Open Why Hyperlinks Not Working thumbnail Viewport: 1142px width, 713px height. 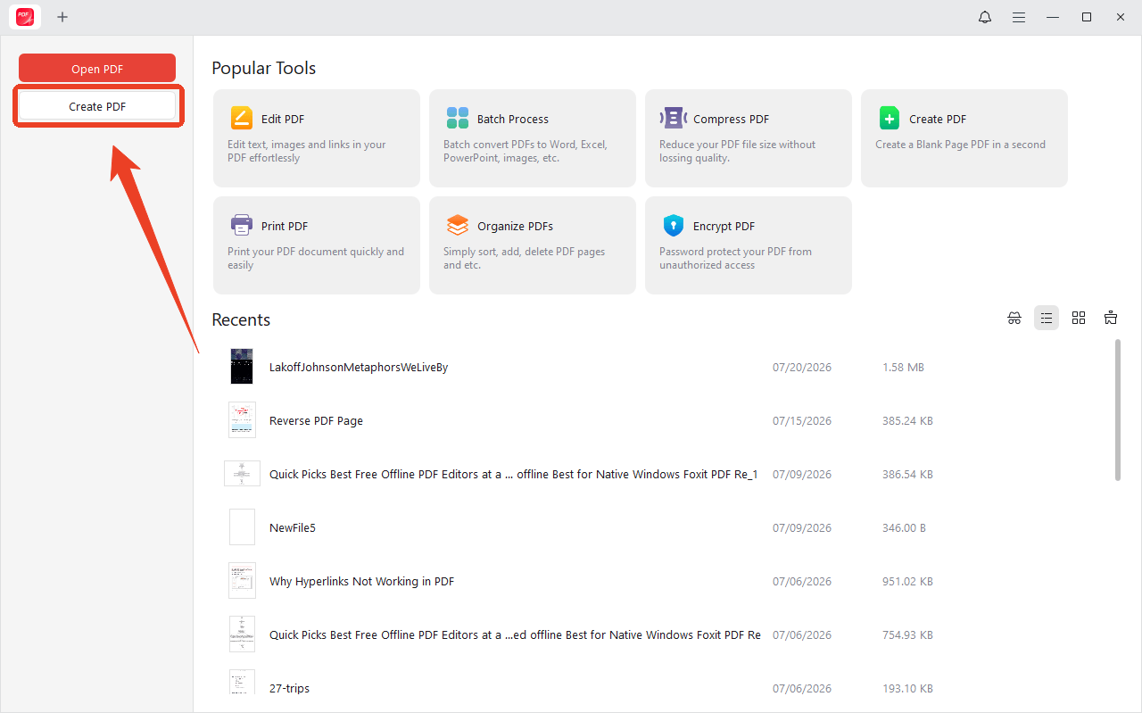[x=242, y=581]
